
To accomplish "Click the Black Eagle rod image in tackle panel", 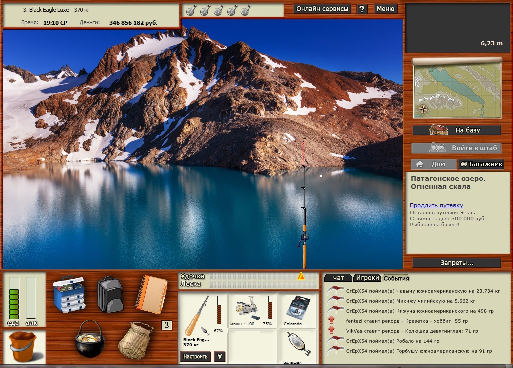I will pos(196,315).
